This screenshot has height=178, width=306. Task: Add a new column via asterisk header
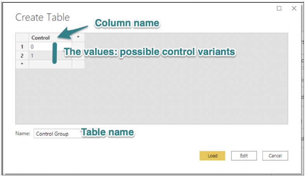point(78,38)
